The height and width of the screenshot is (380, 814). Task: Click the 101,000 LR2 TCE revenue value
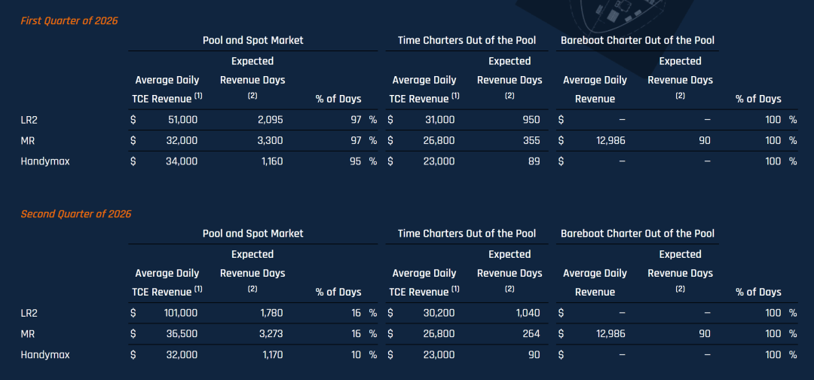(179, 312)
